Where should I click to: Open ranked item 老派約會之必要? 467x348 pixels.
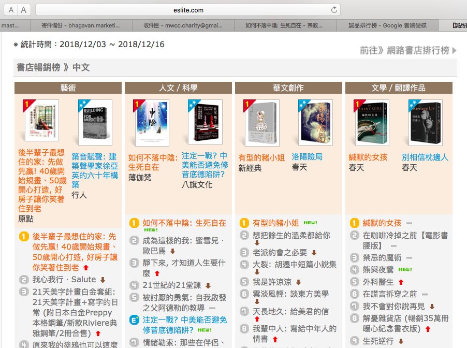click(280, 253)
